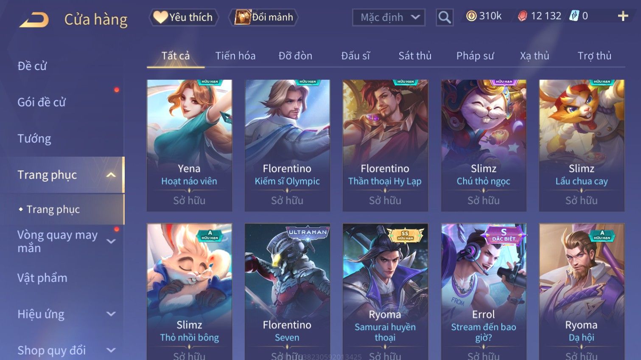Open the Mặc định sort dropdown
This screenshot has height=360, width=641.
pos(389,17)
